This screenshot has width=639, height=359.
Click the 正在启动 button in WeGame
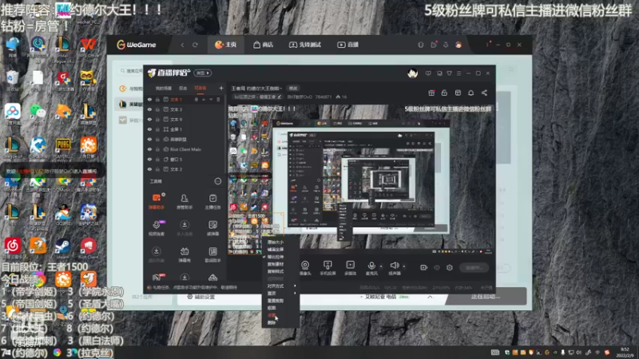point(486,297)
